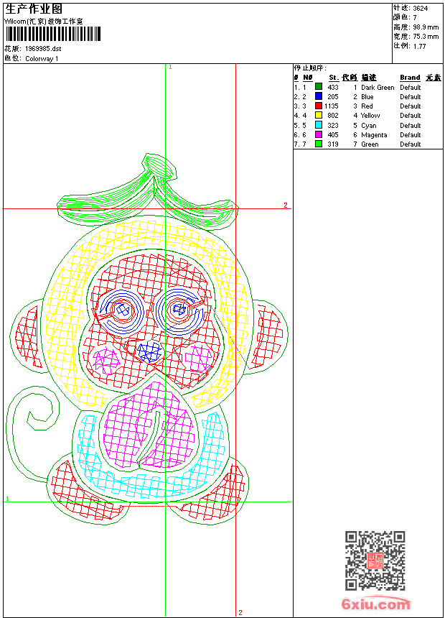
Task: Click the scale value 1.77
Action: coord(419,46)
